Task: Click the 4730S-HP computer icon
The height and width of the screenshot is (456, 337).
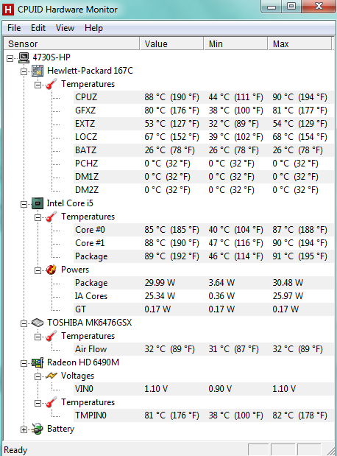Action: click(x=24, y=57)
